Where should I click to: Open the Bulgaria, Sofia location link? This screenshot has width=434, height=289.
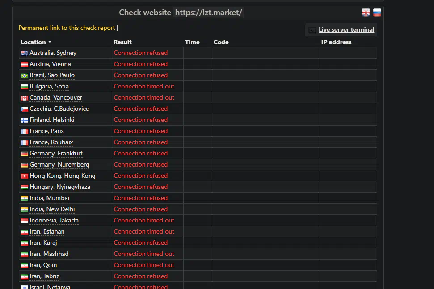[x=49, y=86]
